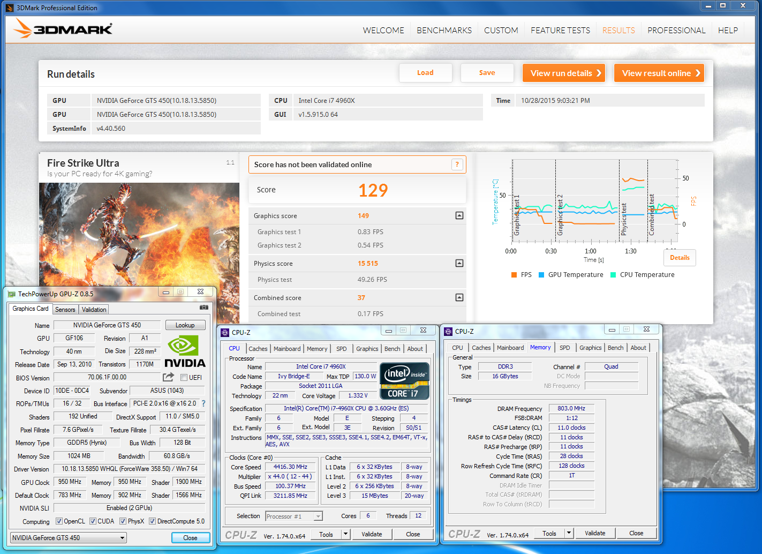Click the 3DMark logo
The width and height of the screenshot is (762, 554).
pos(63,28)
